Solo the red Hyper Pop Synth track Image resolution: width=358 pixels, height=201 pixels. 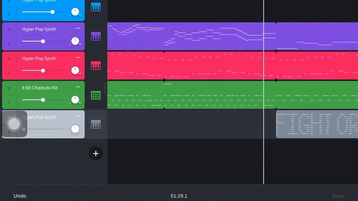[x=9, y=73]
